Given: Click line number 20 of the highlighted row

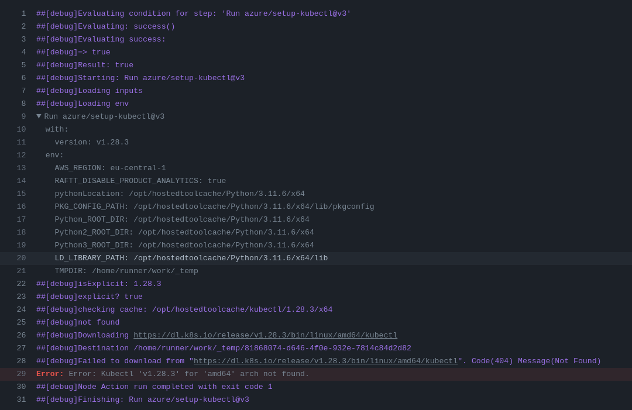Looking at the screenshot, I should tap(21, 258).
